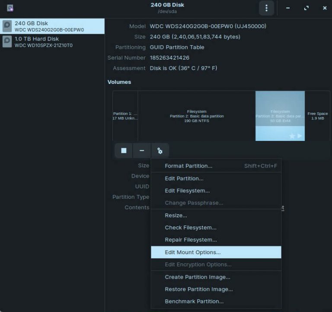Click the additional partition options gears button
Screen dimensions: 332x312
[160, 150]
